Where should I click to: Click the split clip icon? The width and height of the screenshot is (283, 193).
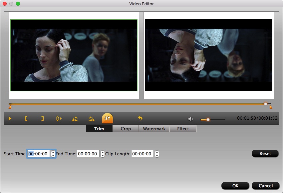coord(59,118)
